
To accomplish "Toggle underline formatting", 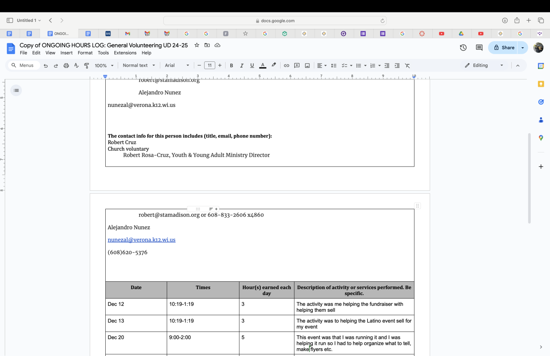I will click(252, 66).
